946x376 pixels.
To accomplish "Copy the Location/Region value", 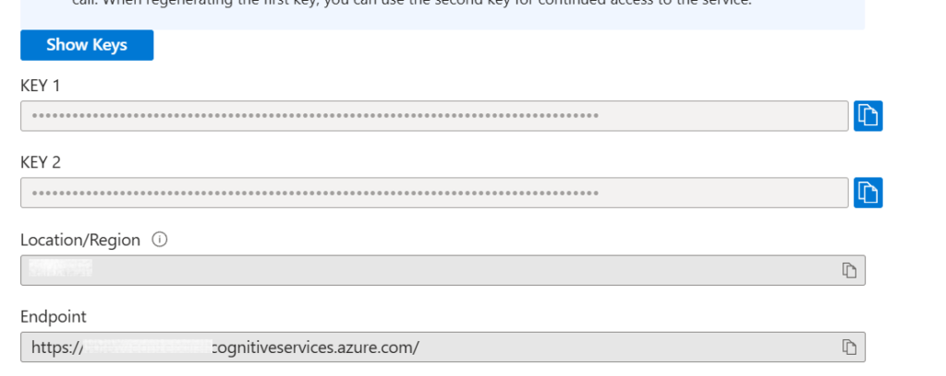I will click(849, 270).
